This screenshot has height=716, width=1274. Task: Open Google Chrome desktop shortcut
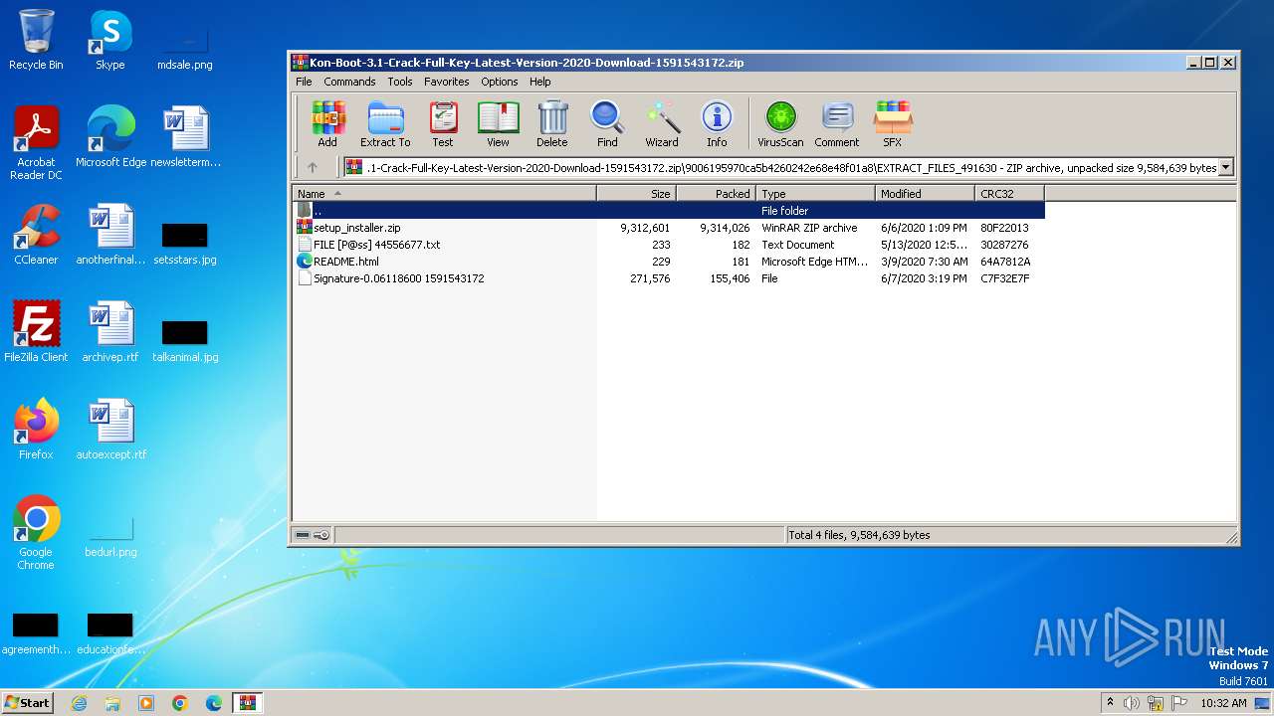[x=36, y=533]
